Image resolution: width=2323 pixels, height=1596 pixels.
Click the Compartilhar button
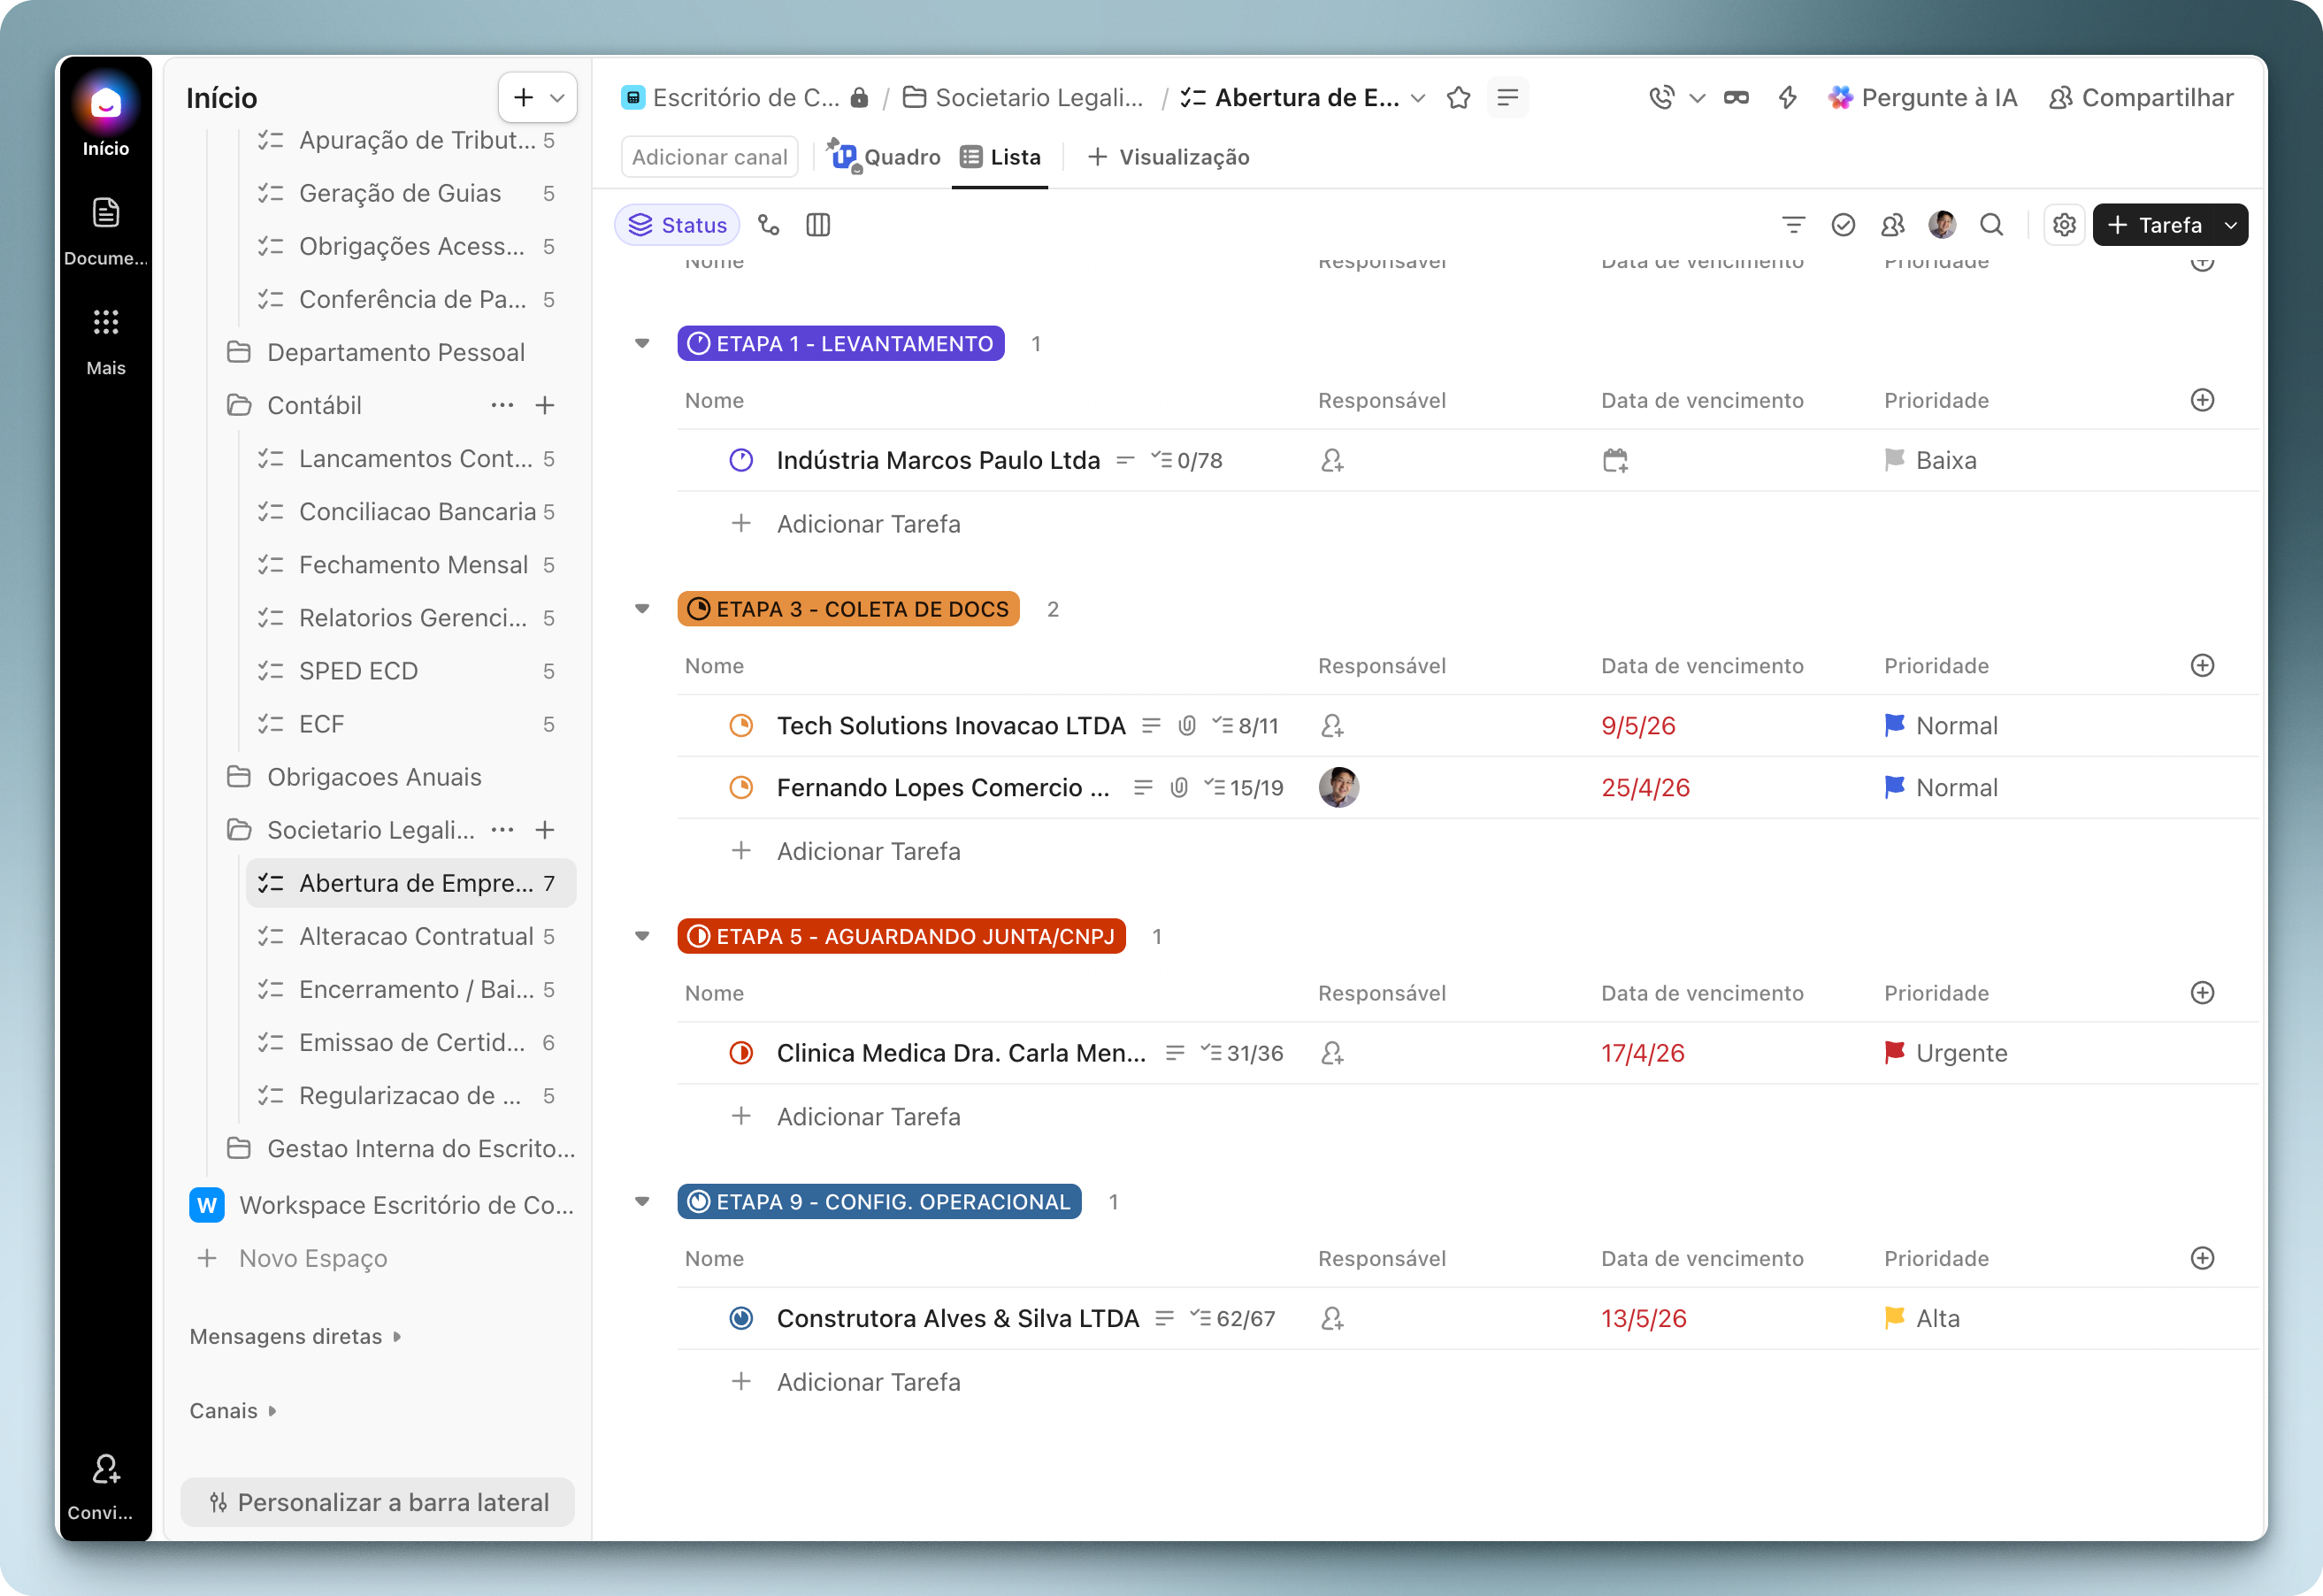[2141, 98]
